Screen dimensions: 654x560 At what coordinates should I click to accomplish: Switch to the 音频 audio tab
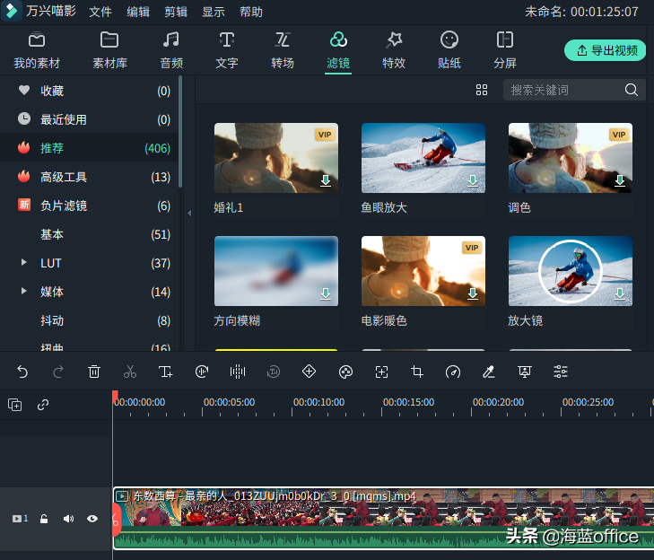coord(171,50)
